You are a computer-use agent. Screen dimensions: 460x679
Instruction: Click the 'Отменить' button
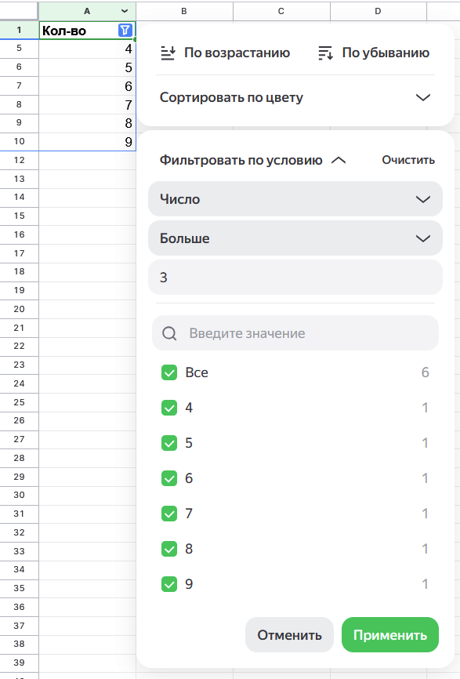tap(289, 635)
